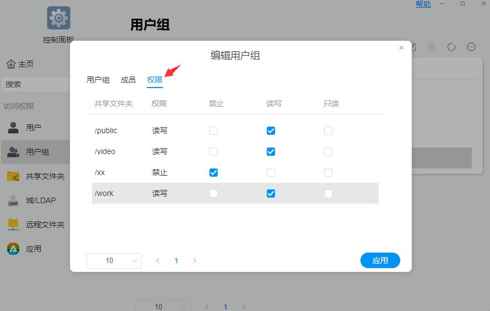Check Deny for the /public folder
This screenshot has width=490, height=311.
point(213,130)
